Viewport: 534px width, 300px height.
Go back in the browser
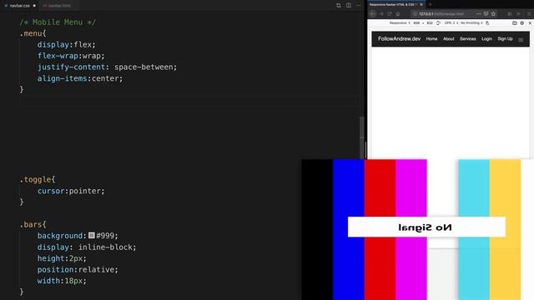coord(373,14)
